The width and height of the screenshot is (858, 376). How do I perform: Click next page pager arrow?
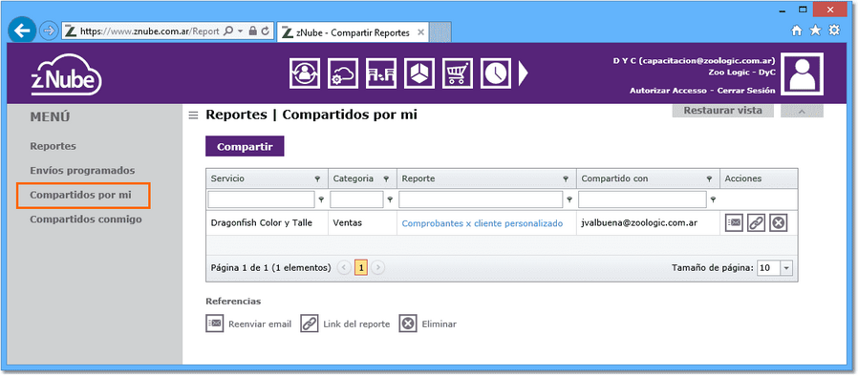[378, 268]
